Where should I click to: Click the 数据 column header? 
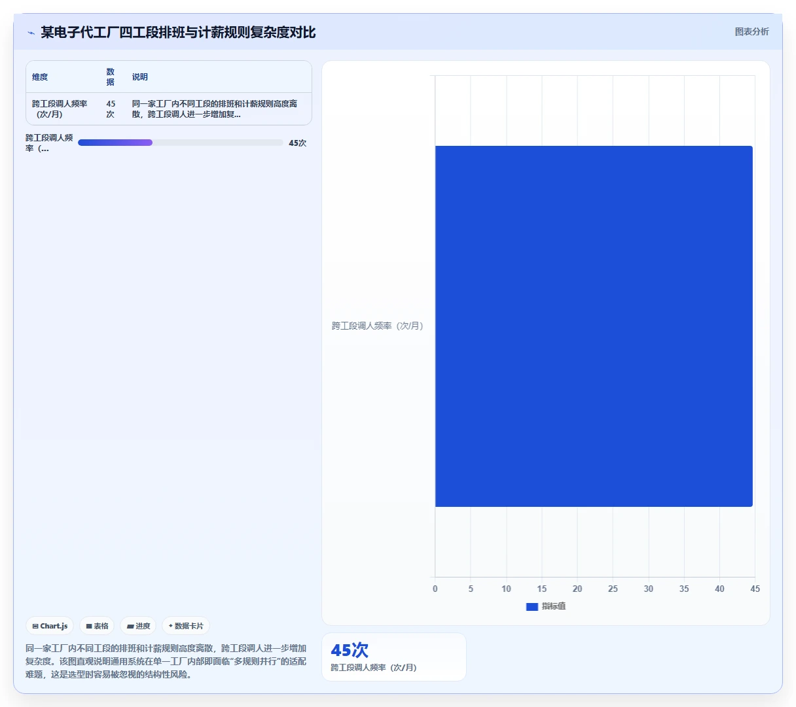111,77
